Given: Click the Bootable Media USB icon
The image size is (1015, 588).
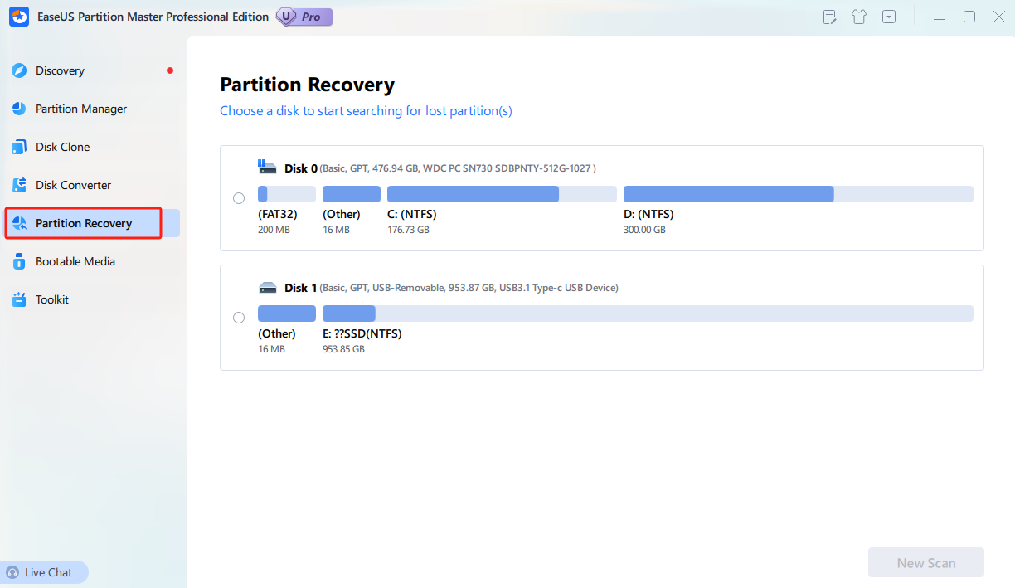Looking at the screenshot, I should [19, 261].
